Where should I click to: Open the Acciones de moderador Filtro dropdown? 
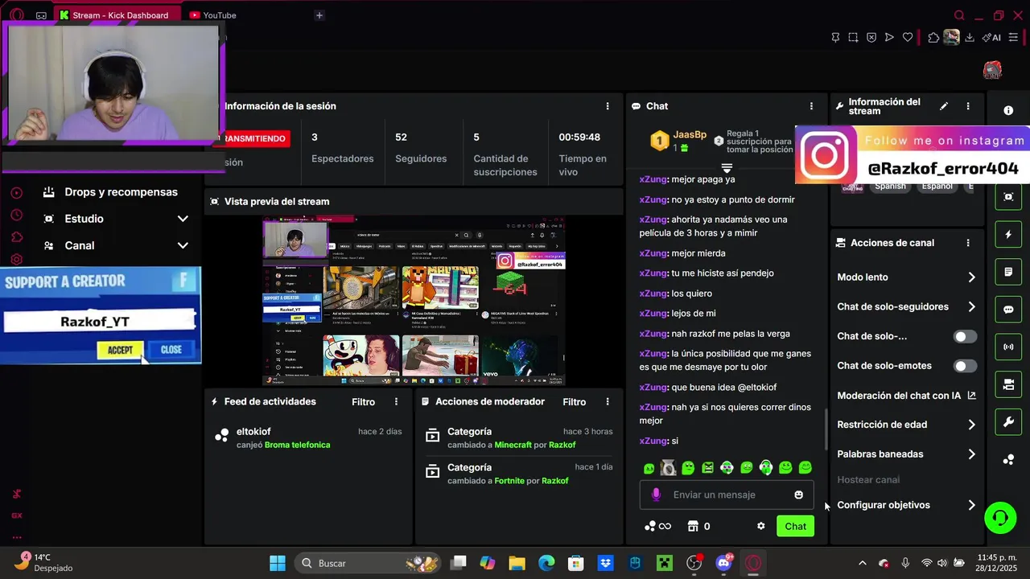[x=574, y=401]
